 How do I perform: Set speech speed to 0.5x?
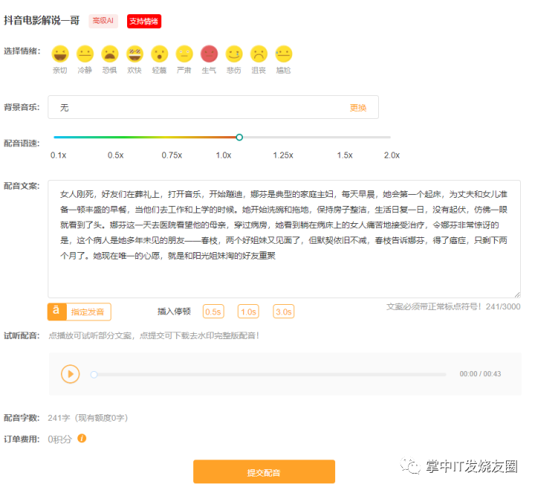116,155
